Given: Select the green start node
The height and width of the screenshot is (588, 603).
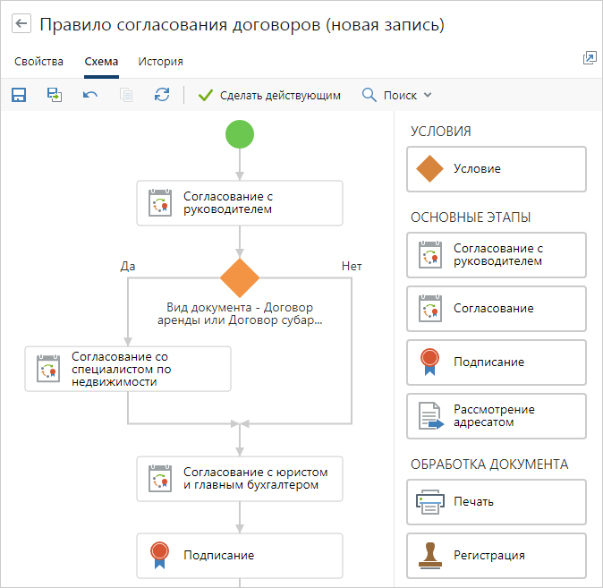Looking at the screenshot, I should (240, 135).
